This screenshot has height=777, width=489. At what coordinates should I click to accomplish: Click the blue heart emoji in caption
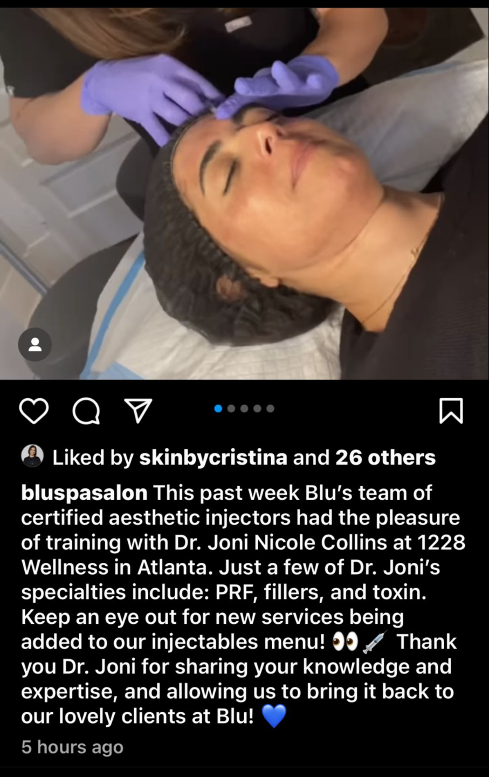[273, 717]
